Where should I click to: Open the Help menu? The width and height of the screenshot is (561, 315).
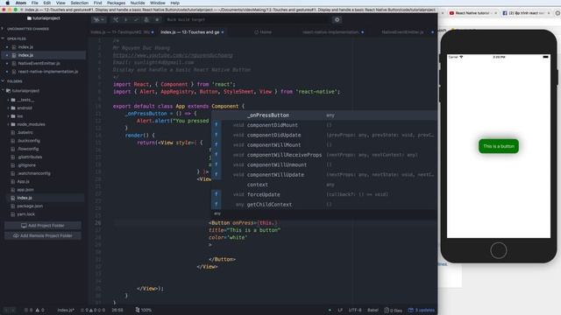(x=175, y=3)
